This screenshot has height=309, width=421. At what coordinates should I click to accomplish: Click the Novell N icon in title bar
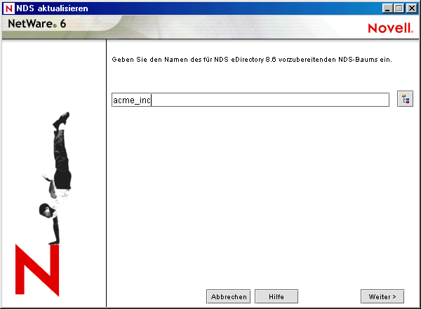click(x=9, y=8)
